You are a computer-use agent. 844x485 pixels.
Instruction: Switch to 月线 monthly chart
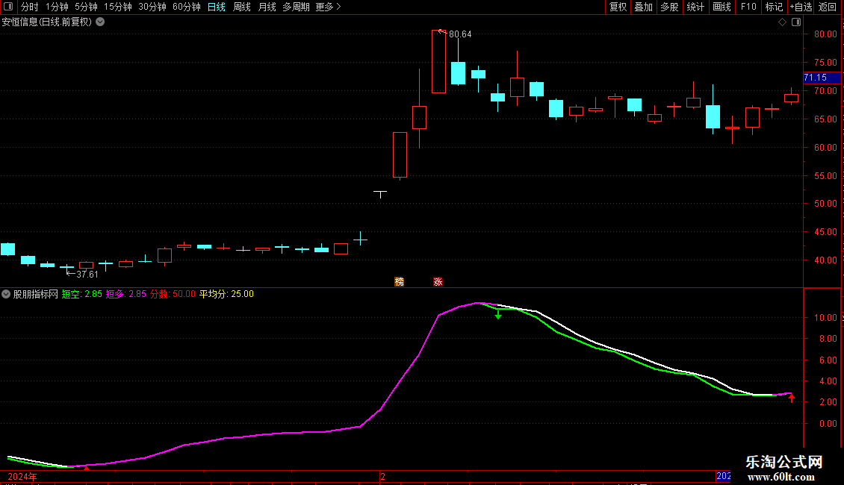[x=267, y=7]
